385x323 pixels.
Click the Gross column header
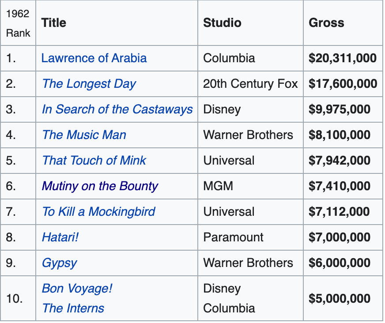click(326, 23)
